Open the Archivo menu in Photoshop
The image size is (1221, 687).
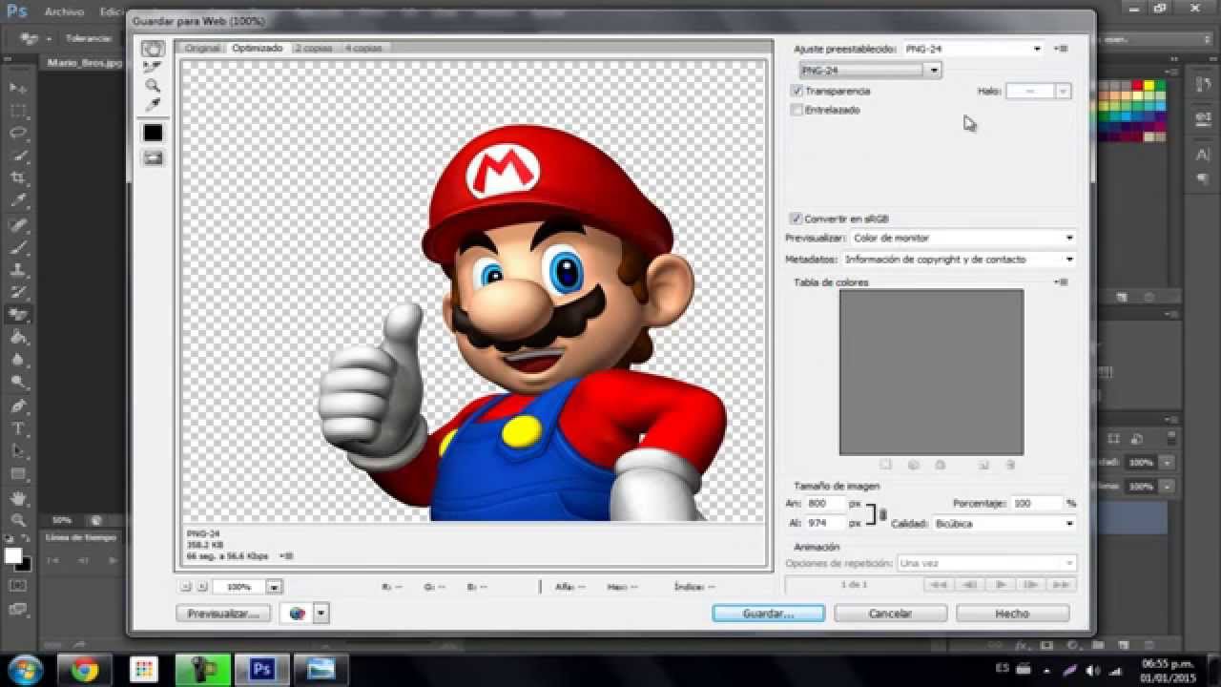pyautogui.click(x=64, y=12)
